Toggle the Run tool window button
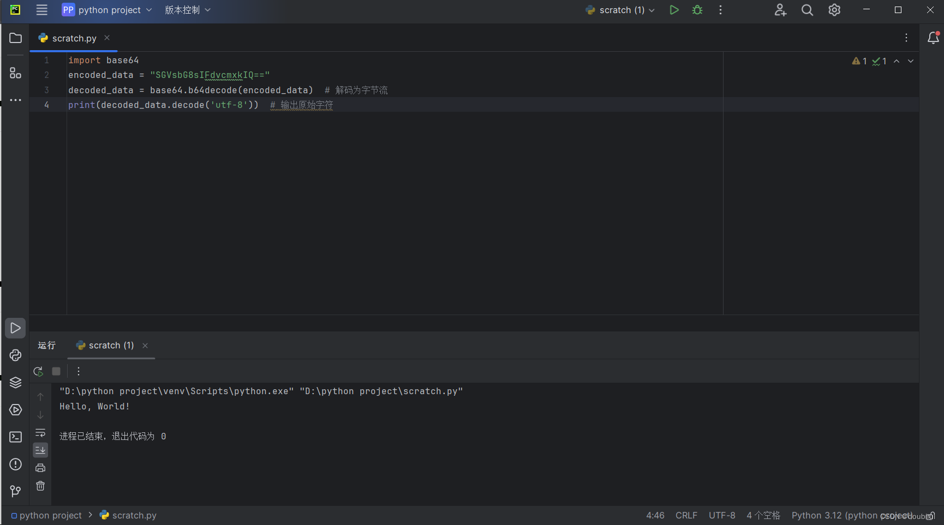The height and width of the screenshot is (525, 944). pos(15,328)
